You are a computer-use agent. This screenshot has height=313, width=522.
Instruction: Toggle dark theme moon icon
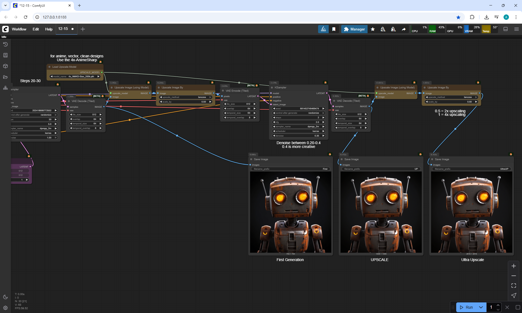pos(5,297)
